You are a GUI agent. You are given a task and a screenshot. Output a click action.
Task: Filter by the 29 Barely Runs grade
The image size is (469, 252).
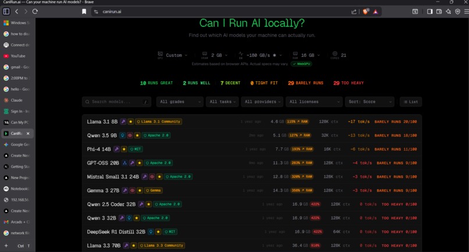tap(305, 83)
